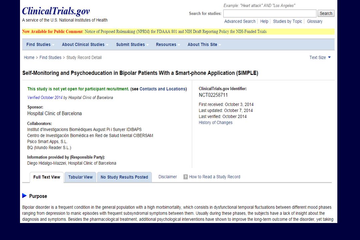
Task: Focus the Search for studies field
Action: coord(270,13)
